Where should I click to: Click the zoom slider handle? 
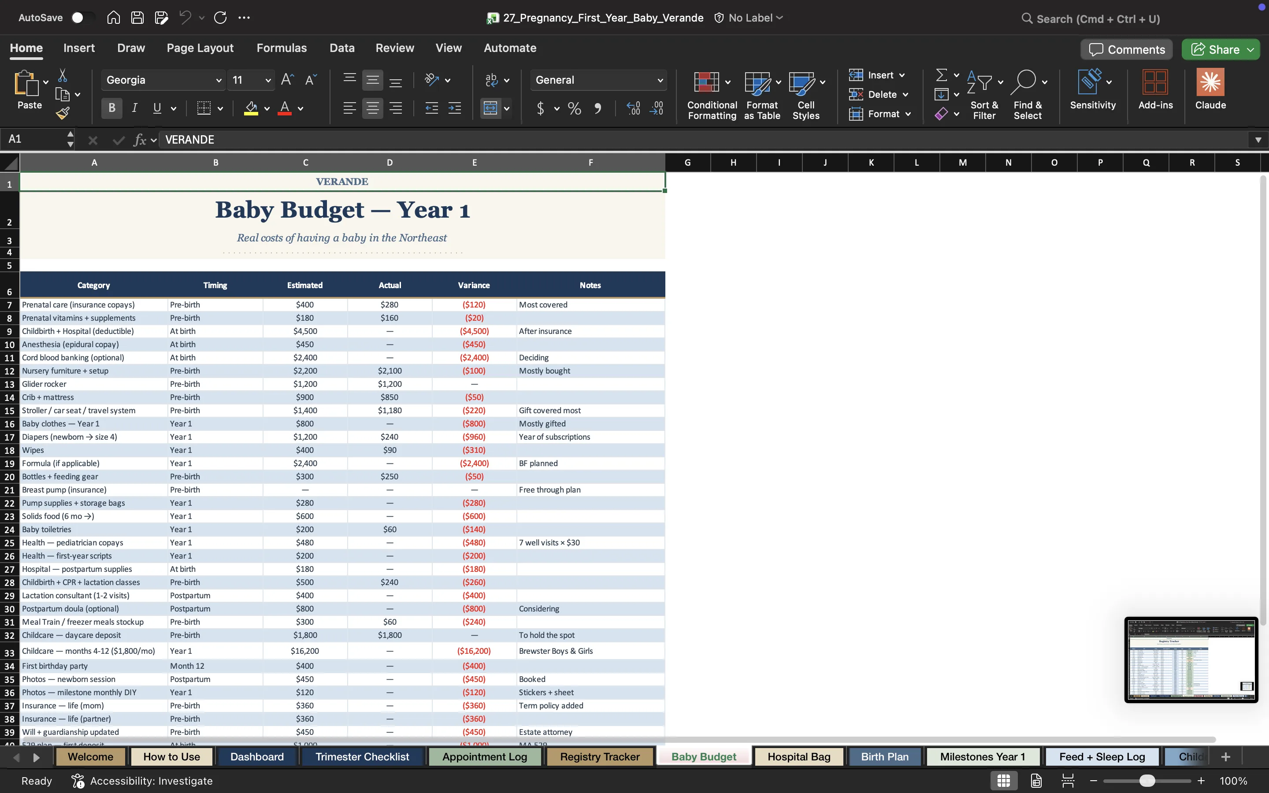click(1147, 781)
